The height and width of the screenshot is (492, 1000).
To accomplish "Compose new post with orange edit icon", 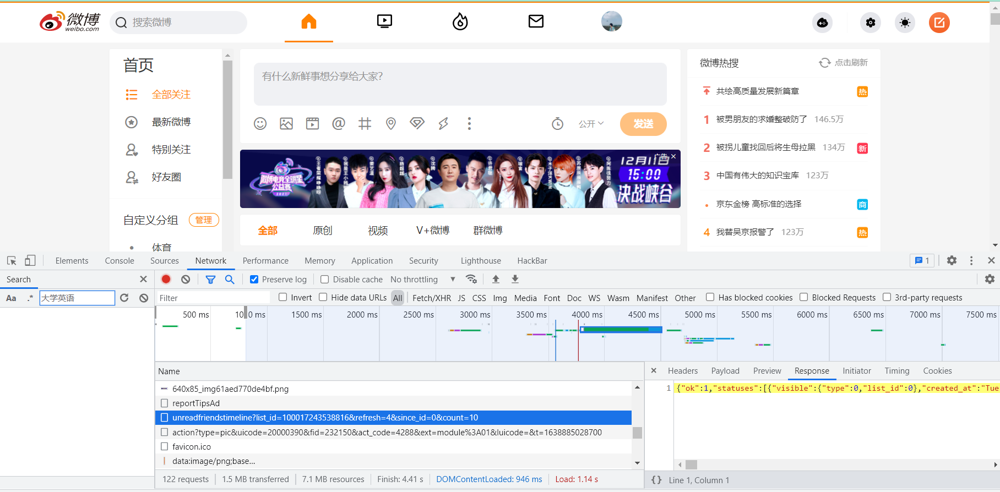I will coord(939,23).
